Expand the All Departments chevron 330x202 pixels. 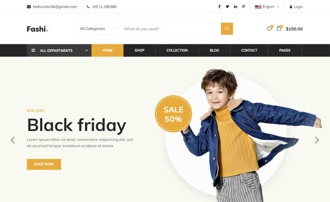[x=86, y=50]
